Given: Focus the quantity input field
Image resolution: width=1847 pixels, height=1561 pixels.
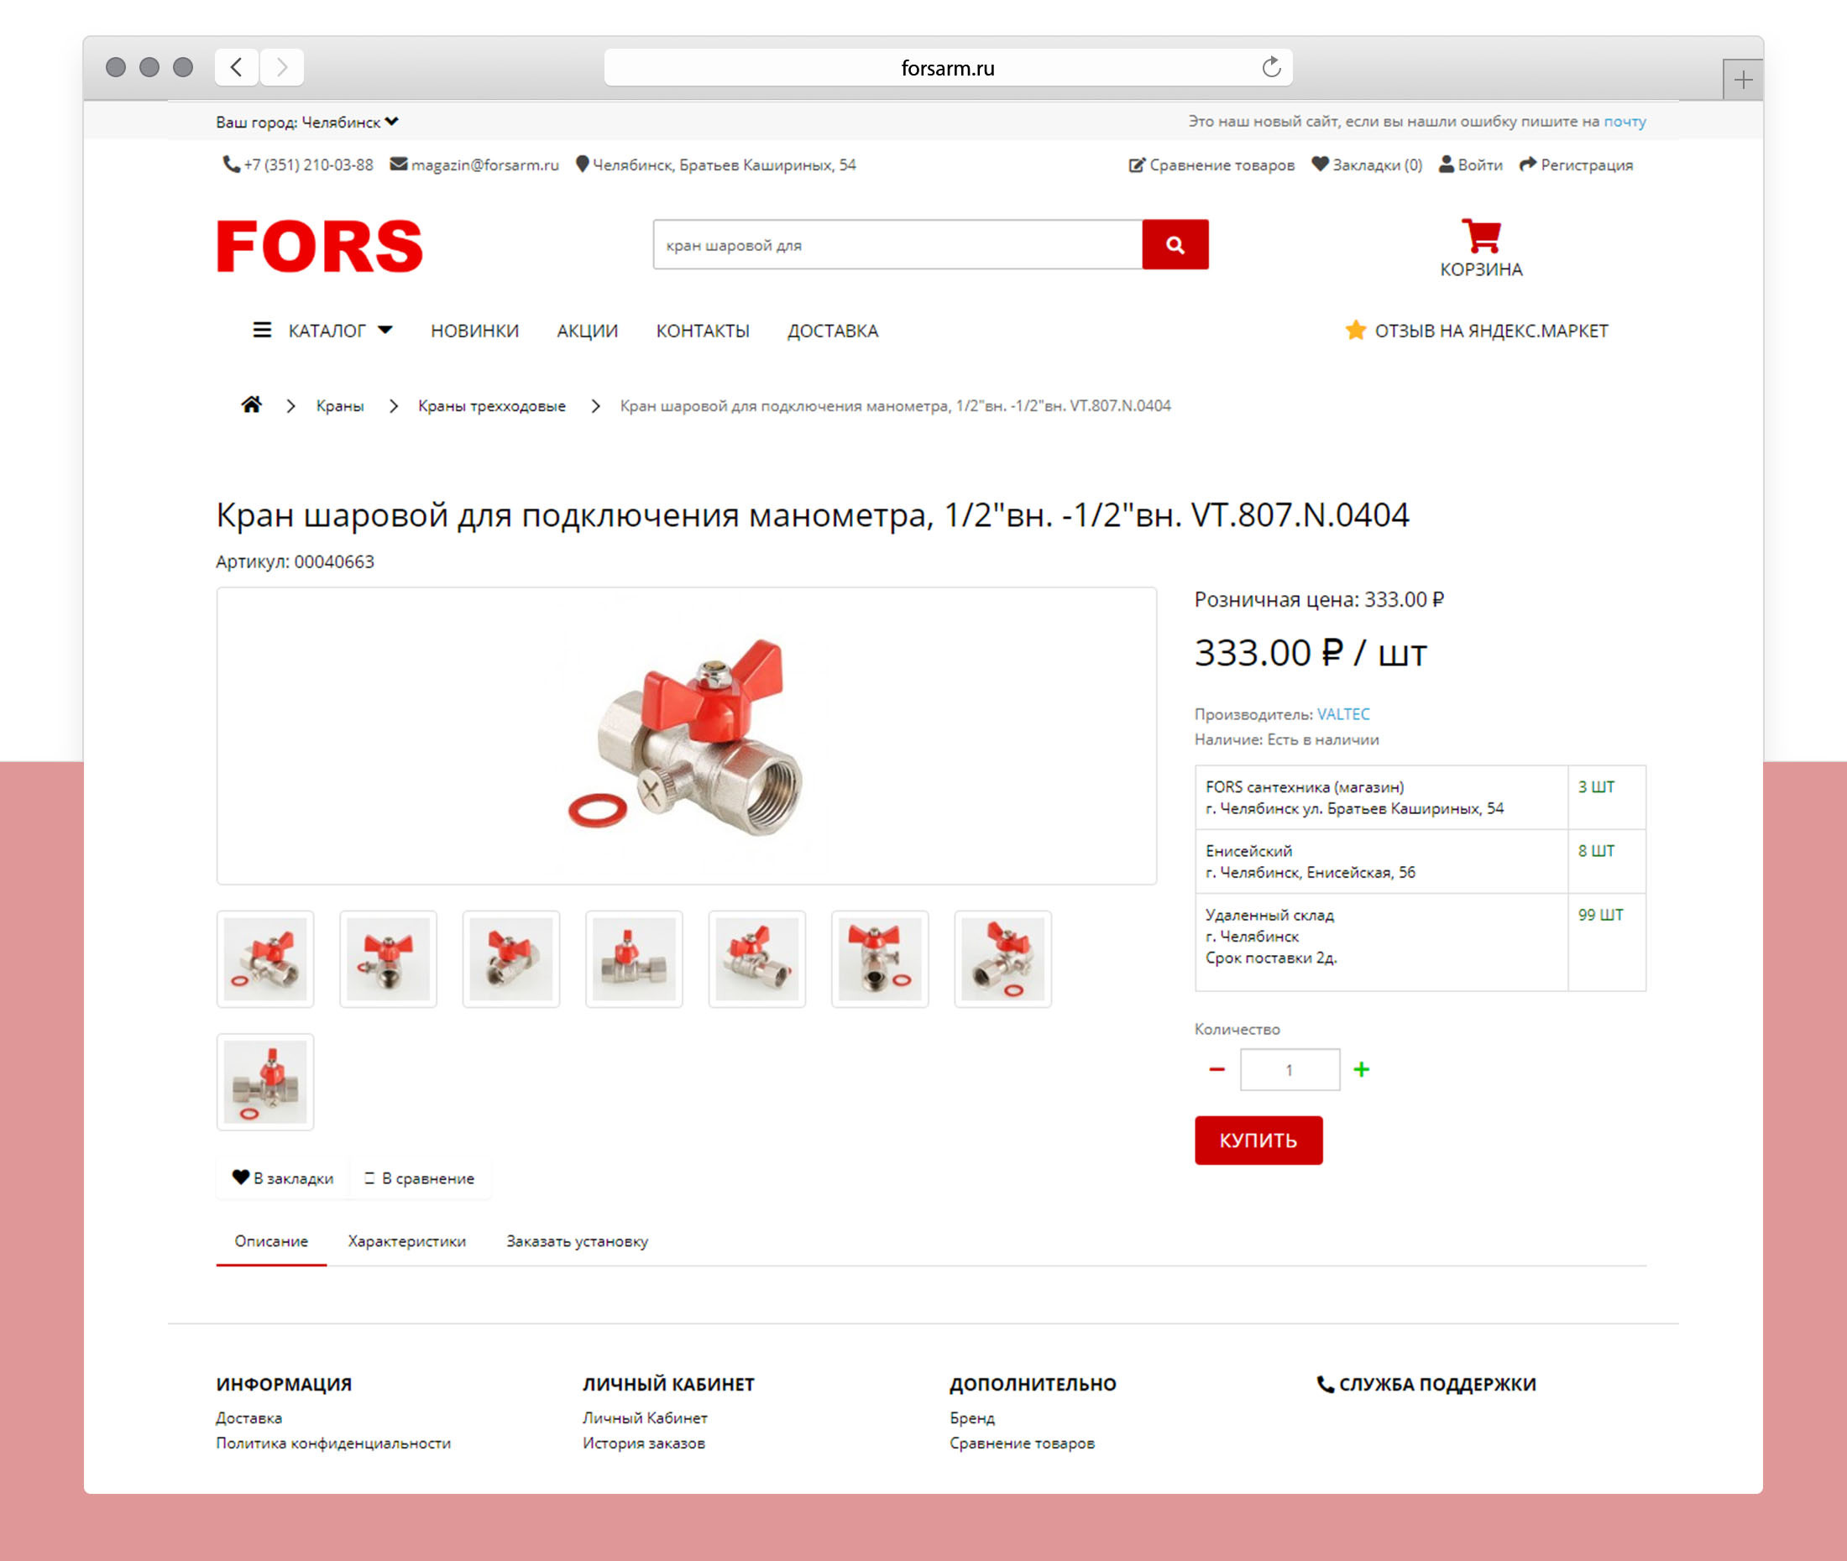Looking at the screenshot, I should pos(1290,1070).
